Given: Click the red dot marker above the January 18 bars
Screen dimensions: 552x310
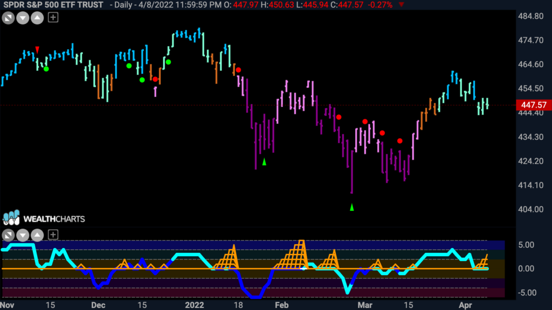Looking at the screenshot, I should (238, 70).
